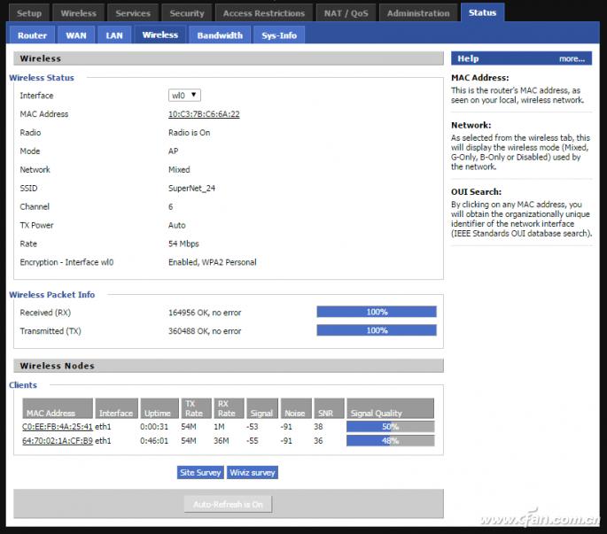Open the Help more... link
Image resolution: width=607 pixels, height=534 pixels.
(x=572, y=58)
